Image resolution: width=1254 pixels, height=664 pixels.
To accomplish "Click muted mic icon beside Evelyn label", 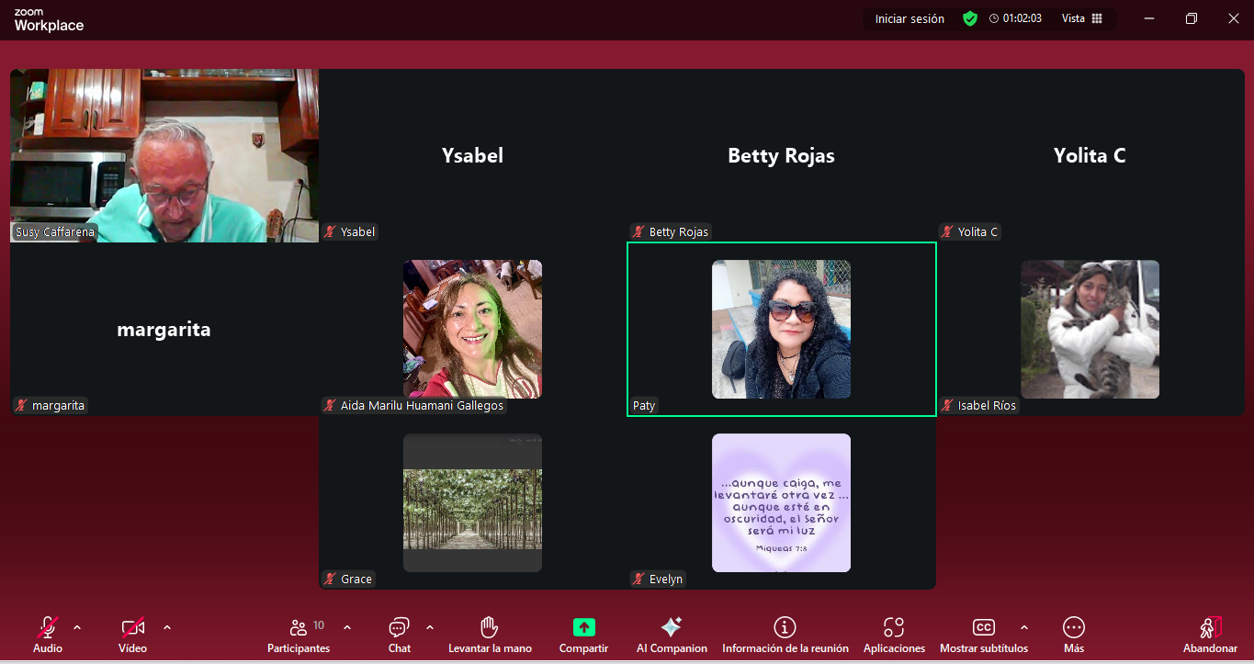I will pos(639,579).
